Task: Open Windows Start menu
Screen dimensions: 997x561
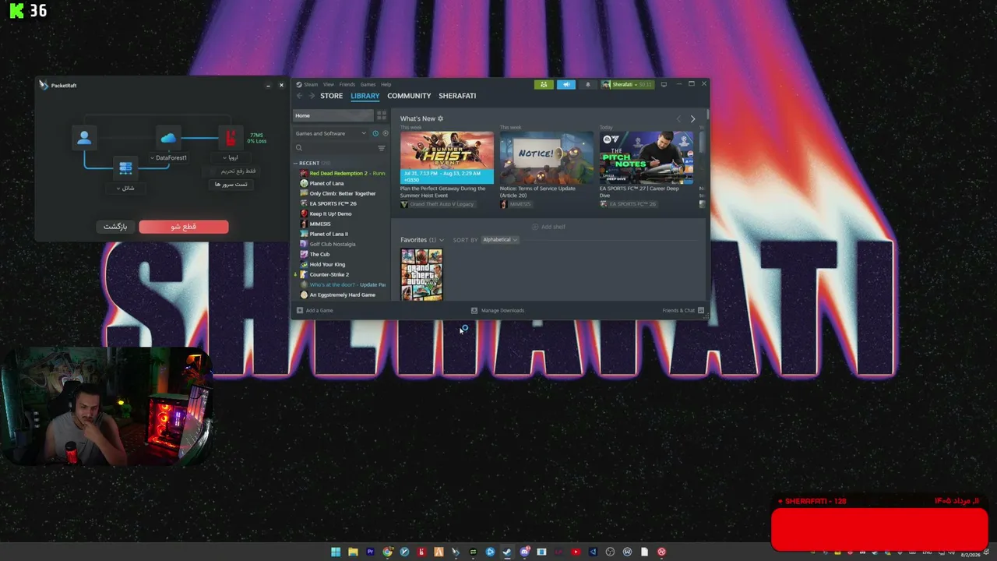Action: click(x=336, y=552)
